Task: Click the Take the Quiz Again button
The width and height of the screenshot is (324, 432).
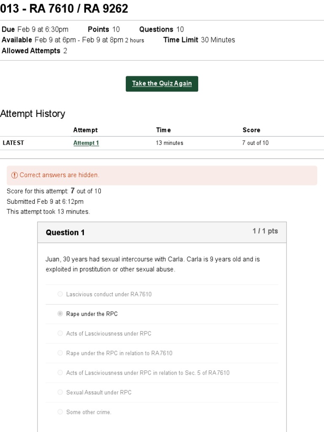Action: pos(162,84)
